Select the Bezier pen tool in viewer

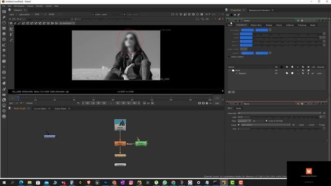click(x=11, y=35)
